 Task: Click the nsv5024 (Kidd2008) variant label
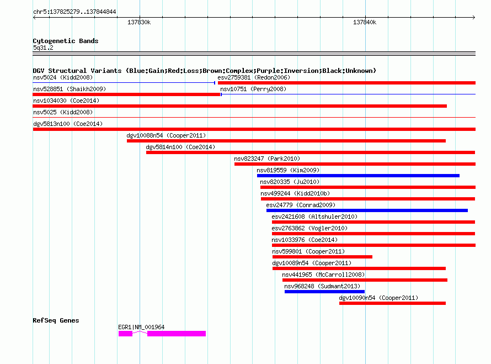(x=63, y=77)
